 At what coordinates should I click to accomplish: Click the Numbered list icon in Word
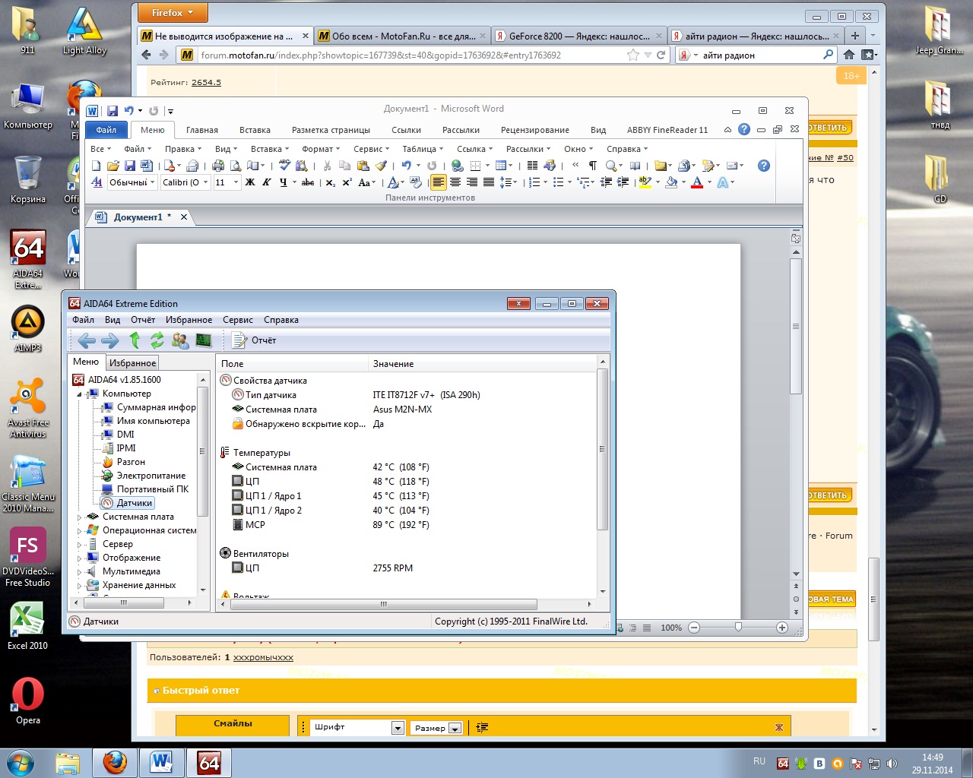534,182
